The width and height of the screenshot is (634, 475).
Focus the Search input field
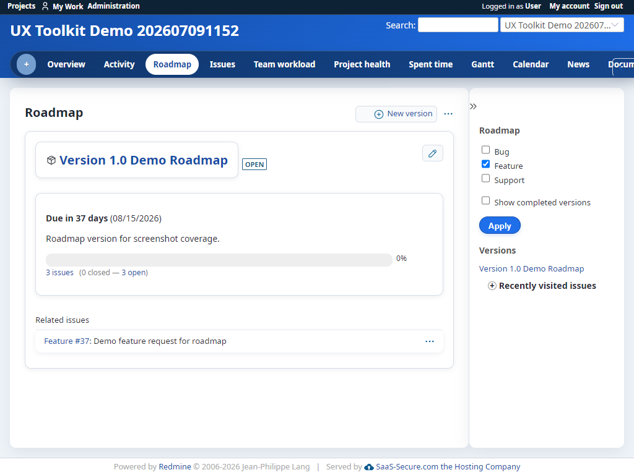(x=458, y=25)
